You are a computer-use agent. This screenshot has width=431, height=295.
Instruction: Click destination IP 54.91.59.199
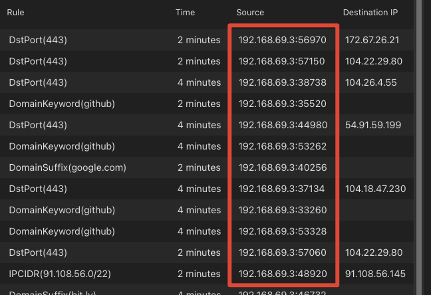click(x=373, y=126)
